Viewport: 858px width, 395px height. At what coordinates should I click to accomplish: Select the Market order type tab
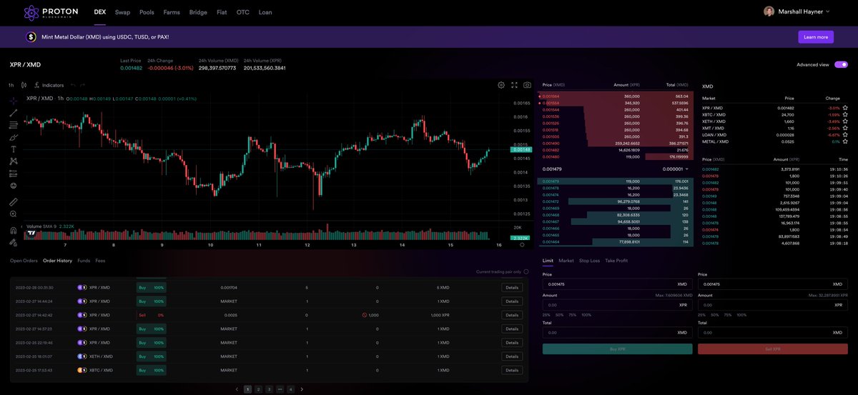(x=566, y=261)
